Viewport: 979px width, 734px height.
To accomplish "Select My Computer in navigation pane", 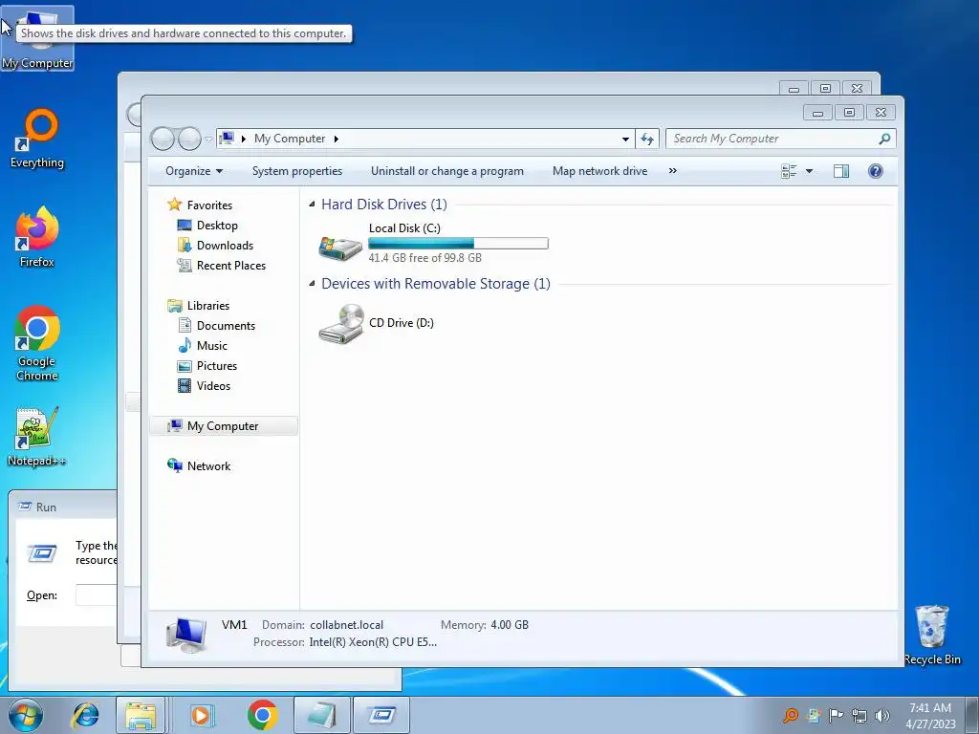I will point(224,426).
